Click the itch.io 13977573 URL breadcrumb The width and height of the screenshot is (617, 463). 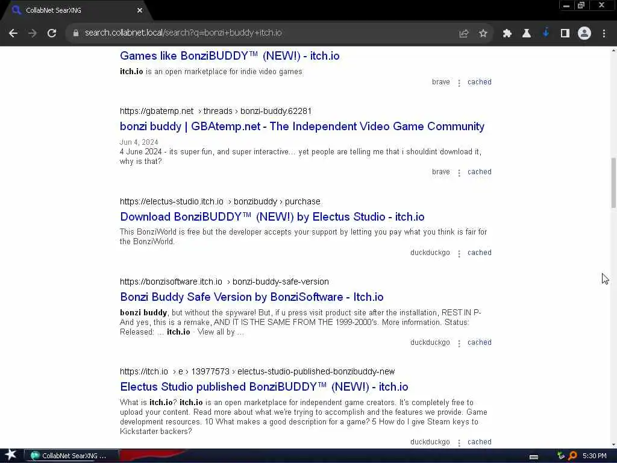257,371
